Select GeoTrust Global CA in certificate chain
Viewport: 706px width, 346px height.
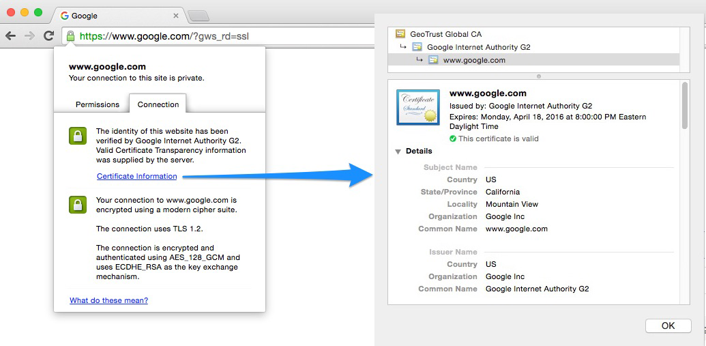point(445,34)
